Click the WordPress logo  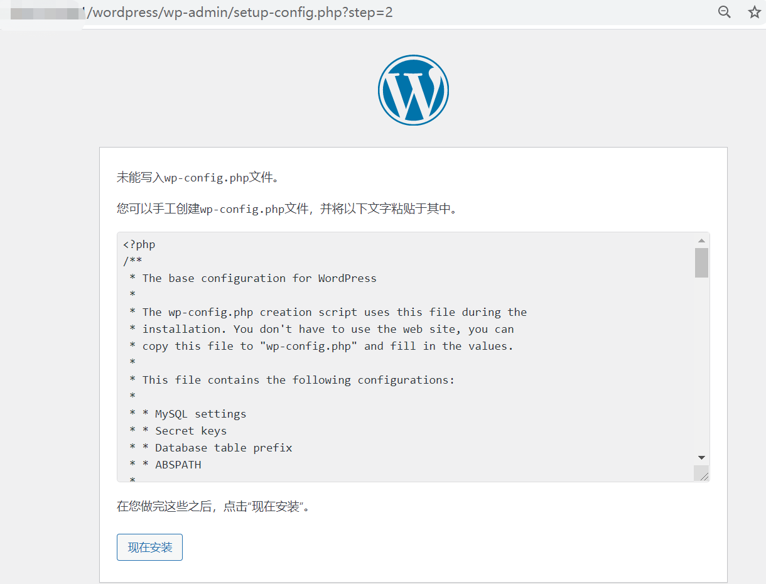(413, 90)
